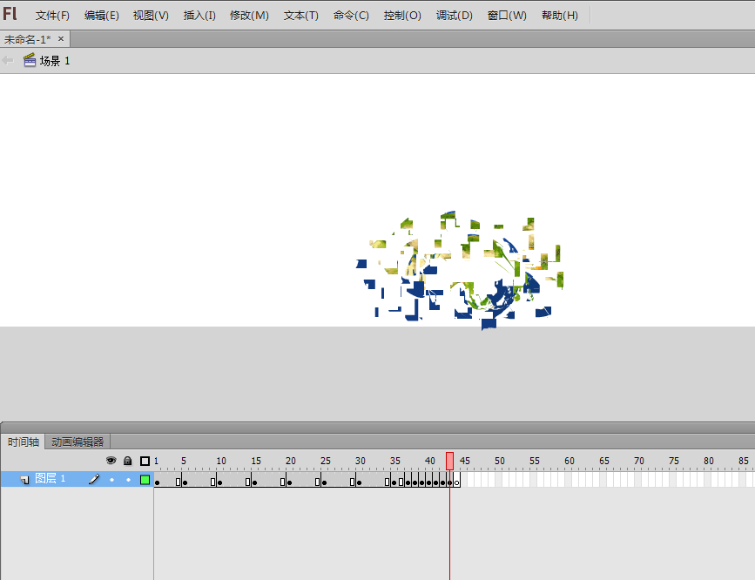The width and height of the screenshot is (755, 580).
Task: Click the Flash Fl application logo
Action: 10,14
